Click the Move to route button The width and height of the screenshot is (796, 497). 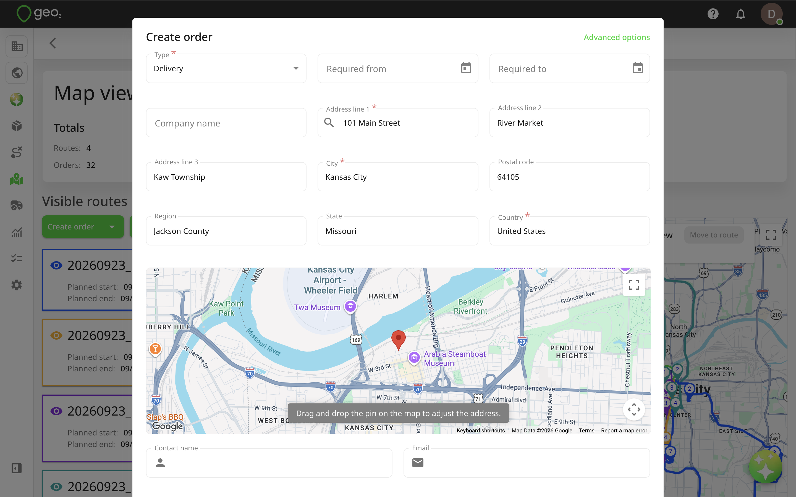click(x=714, y=235)
